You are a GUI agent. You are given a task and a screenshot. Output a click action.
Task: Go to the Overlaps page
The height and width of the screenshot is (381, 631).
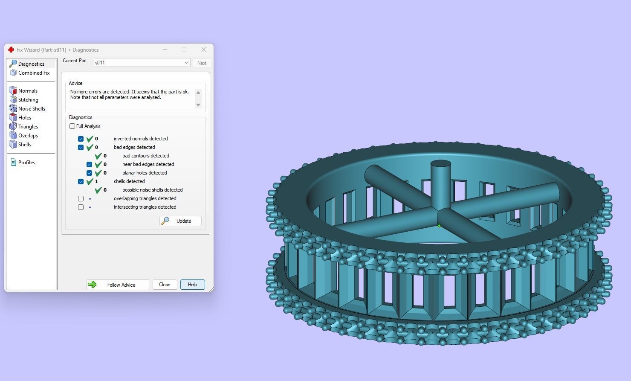[28, 136]
